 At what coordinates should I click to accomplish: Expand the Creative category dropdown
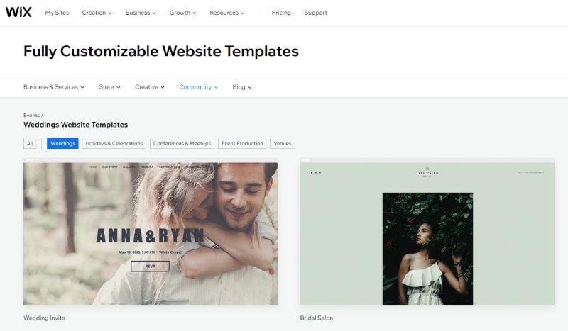(x=150, y=86)
